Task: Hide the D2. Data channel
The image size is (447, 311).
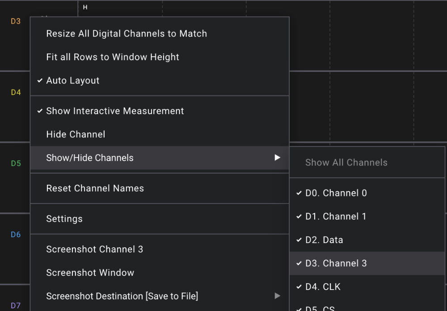Action: [324, 240]
